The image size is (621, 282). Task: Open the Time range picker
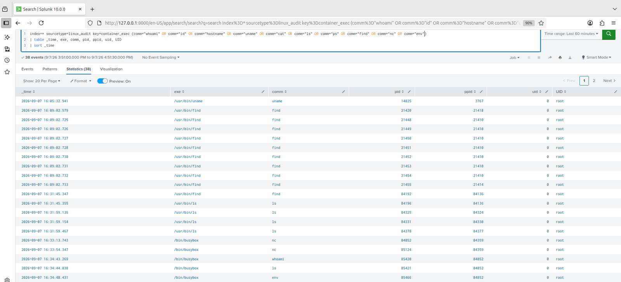tap(571, 34)
